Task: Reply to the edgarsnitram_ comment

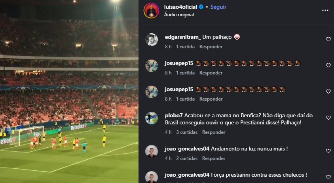Action: coord(211,47)
